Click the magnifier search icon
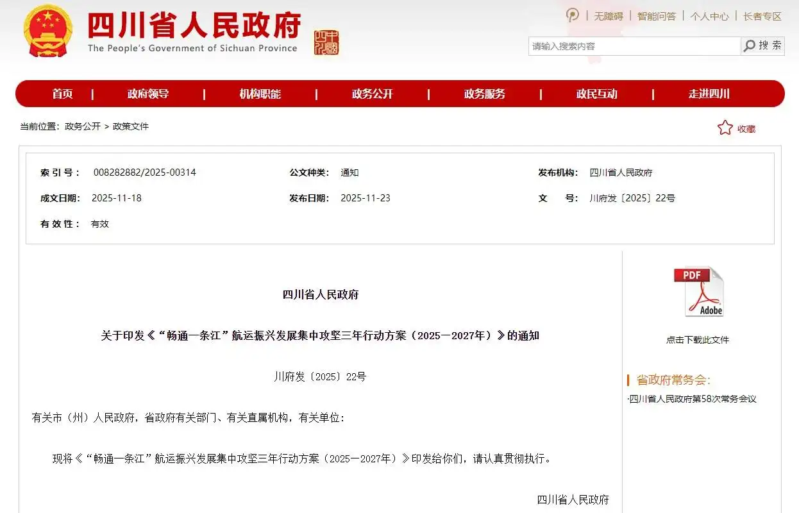799x513 pixels. pos(749,46)
